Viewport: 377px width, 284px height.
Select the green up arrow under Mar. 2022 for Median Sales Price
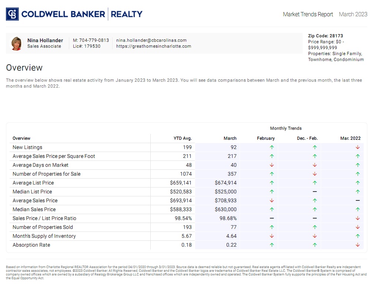[357, 209]
